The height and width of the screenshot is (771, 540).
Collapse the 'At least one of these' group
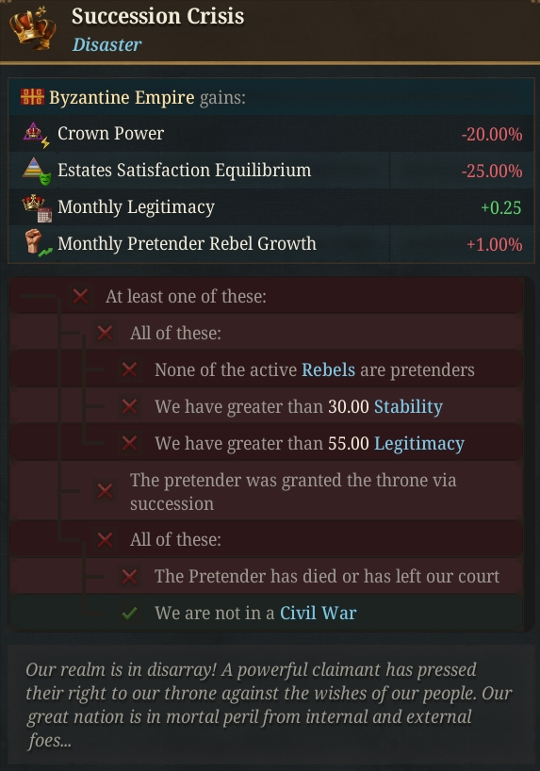tap(80, 297)
